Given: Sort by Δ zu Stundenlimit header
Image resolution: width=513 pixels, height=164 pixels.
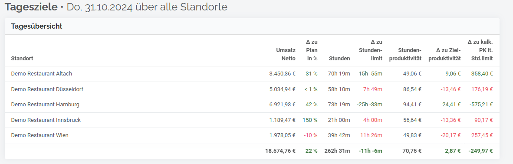Looking at the screenshot, I should click(x=371, y=50).
